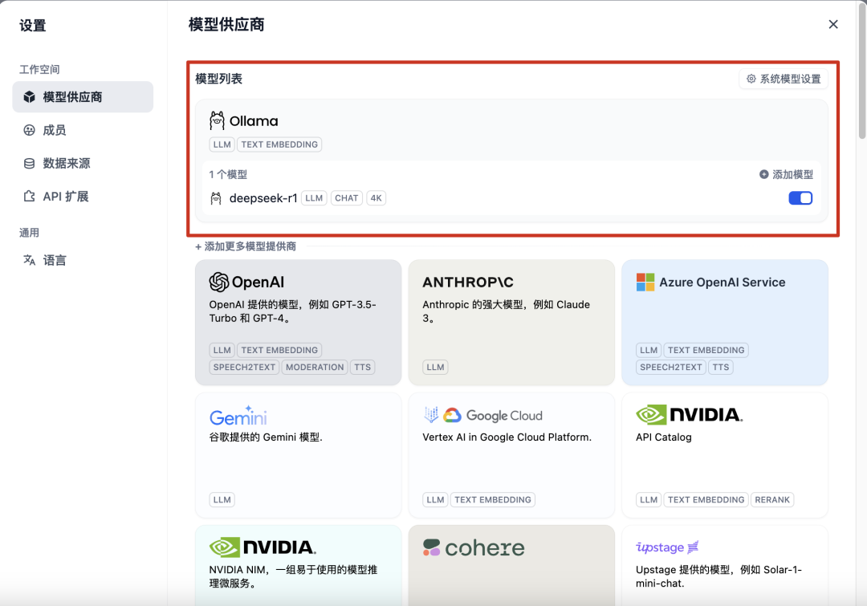Disable the deepseek-r1 model toggle
The height and width of the screenshot is (606, 867).
[800, 197]
